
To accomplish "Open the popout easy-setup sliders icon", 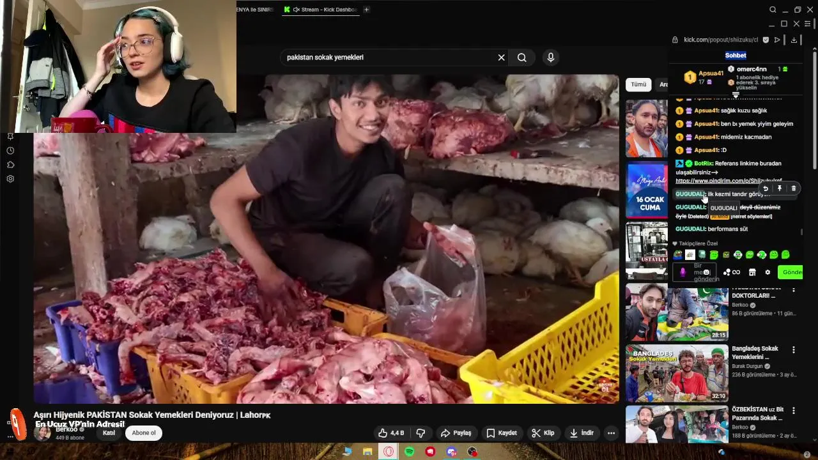I will pyautogui.click(x=807, y=24).
